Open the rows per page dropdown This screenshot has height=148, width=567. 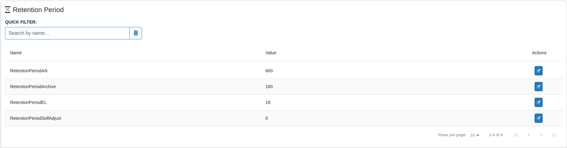(x=475, y=135)
